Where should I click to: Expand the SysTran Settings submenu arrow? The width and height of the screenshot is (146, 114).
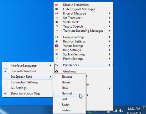(110, 54)
